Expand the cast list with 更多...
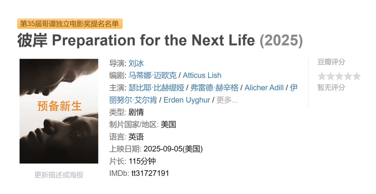Screen dimensions: 376x194 (227, 100)
